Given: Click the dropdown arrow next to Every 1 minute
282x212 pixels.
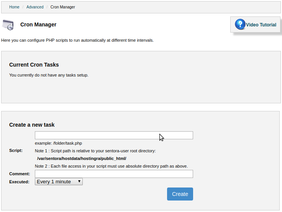Looking at the screenshot, I should coord(79,181).
